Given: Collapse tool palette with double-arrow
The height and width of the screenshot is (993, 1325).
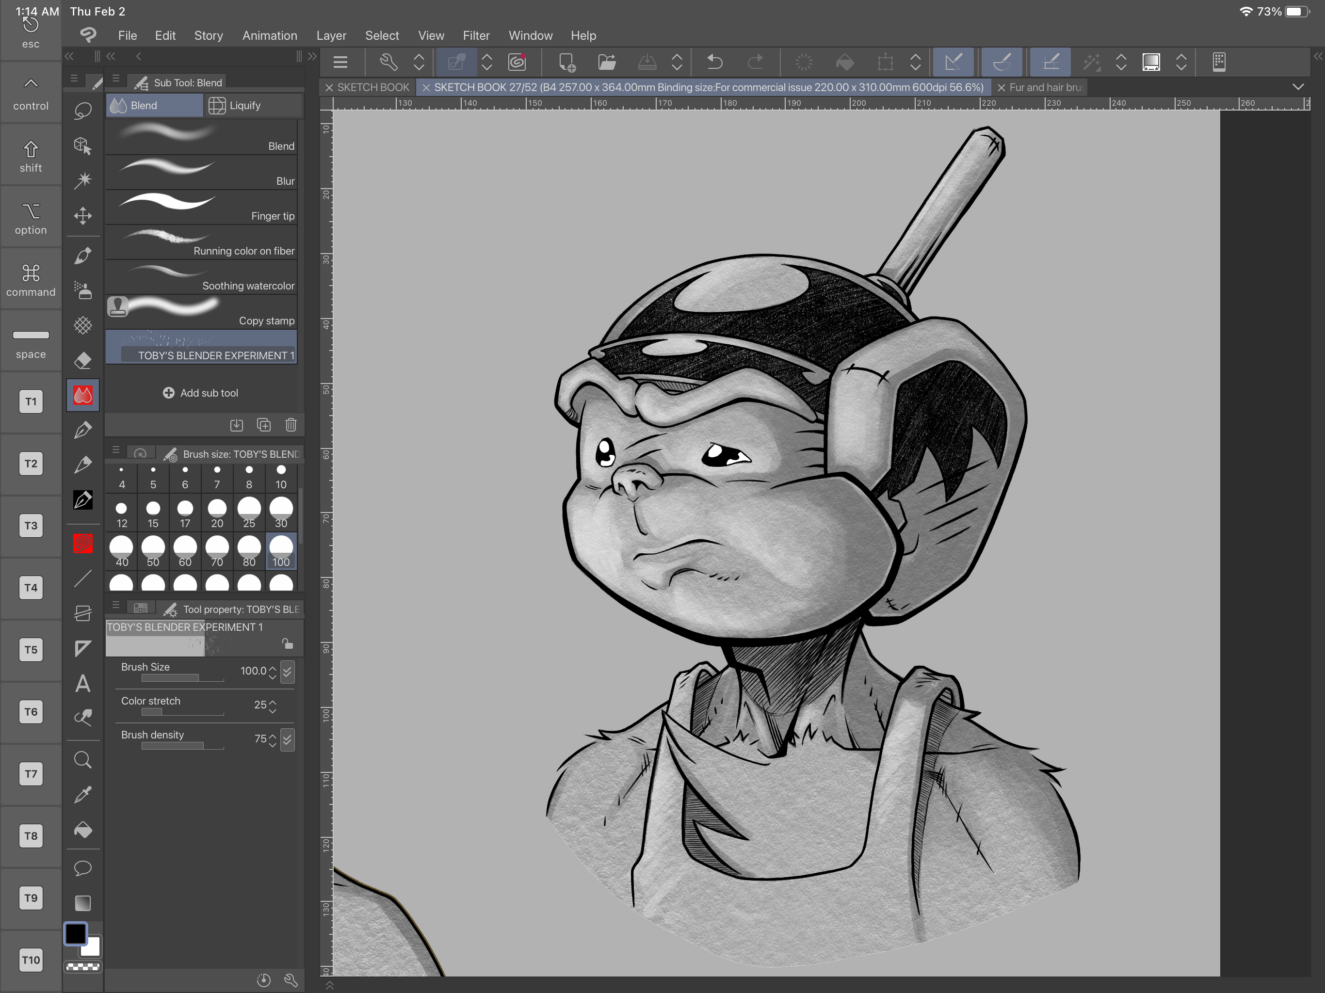Looking at the screenshot, I should tap(69, 56).
